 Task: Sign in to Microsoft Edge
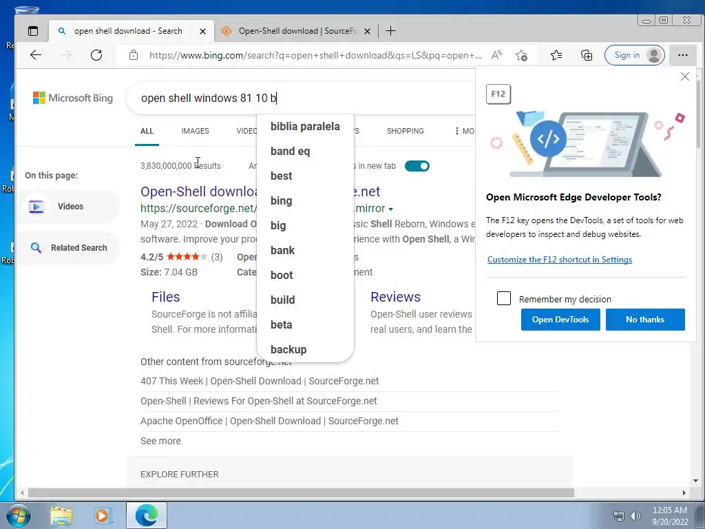(x=634, y=55)
